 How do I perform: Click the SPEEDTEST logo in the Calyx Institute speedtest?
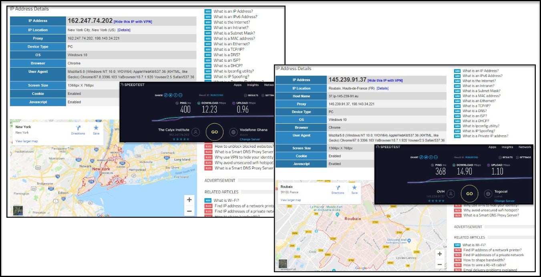(133, 85)
